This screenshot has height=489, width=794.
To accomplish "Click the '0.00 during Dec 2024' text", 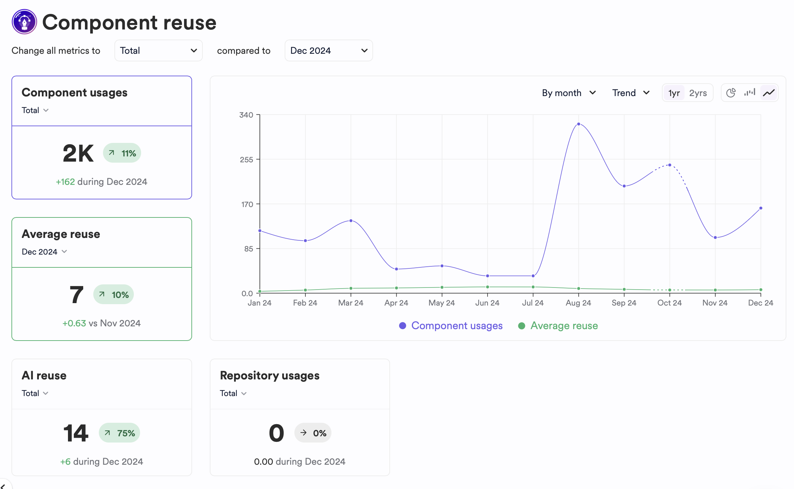I will (x=300, y=462).
